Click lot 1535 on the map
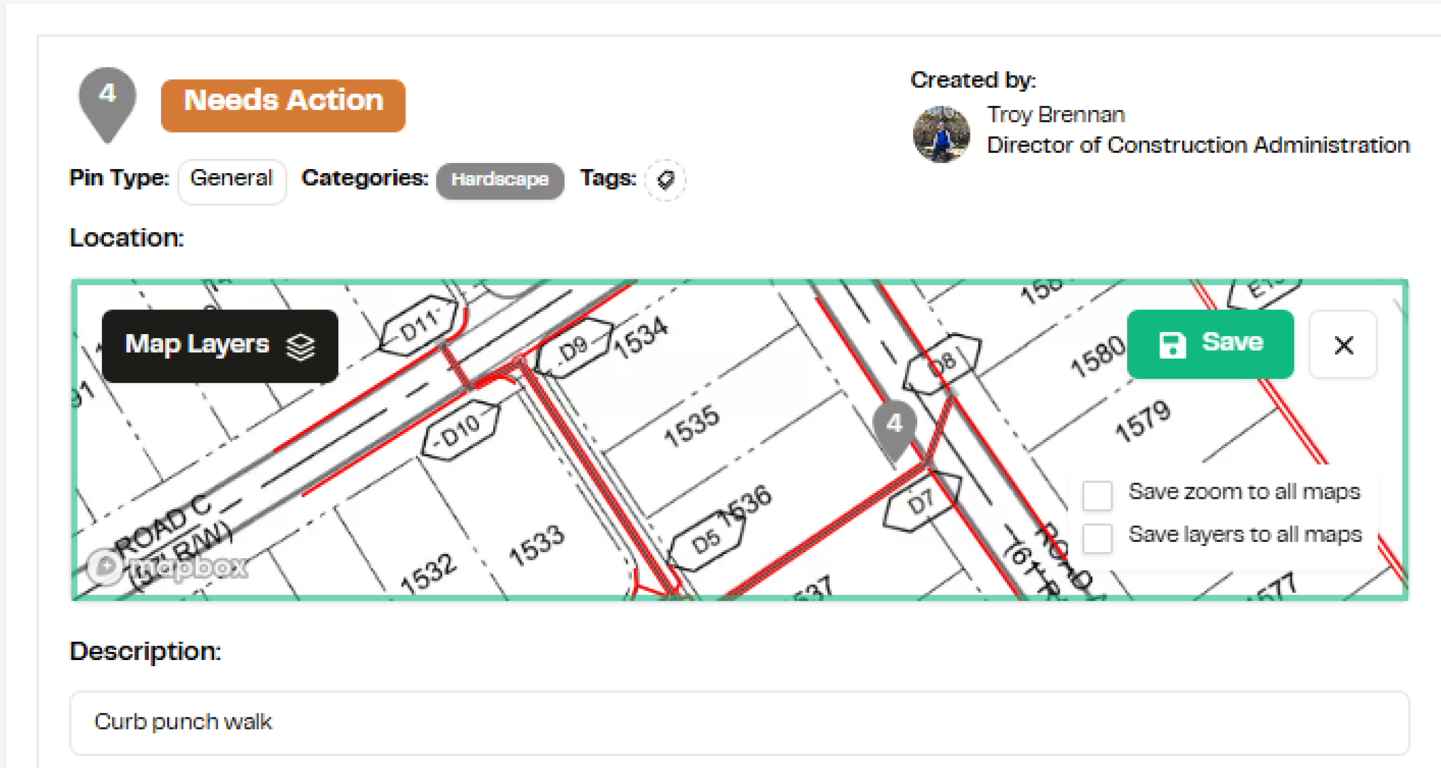 pyautogui.click(x=691, y=426)
